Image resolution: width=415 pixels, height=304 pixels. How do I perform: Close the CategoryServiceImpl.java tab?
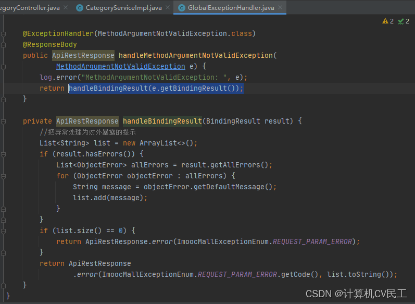coord(168,8)
